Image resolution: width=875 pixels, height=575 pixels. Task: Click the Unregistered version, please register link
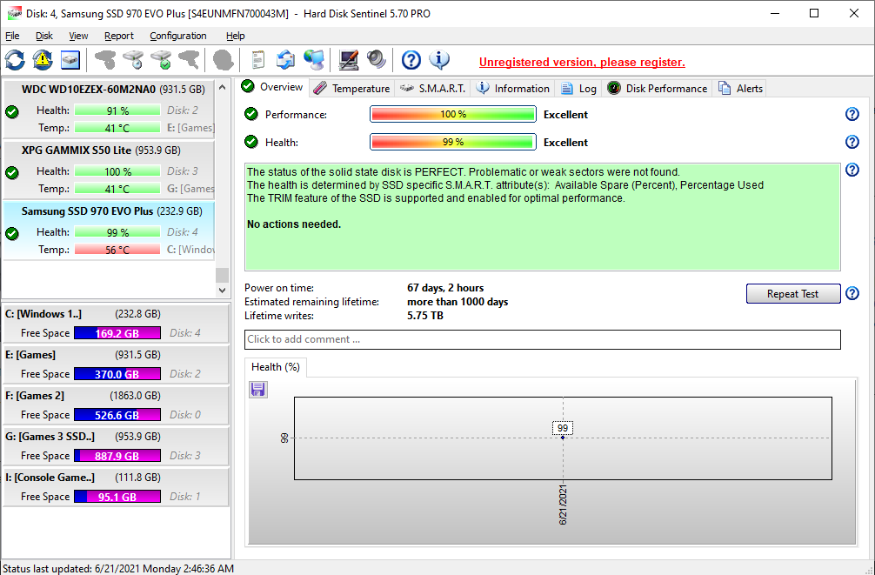point(582,62)
